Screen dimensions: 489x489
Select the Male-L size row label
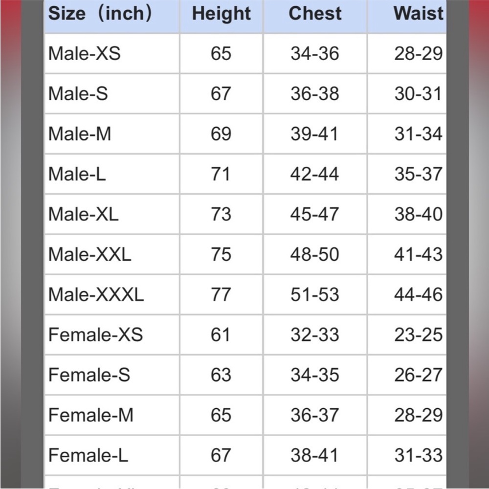coord(77,174)
